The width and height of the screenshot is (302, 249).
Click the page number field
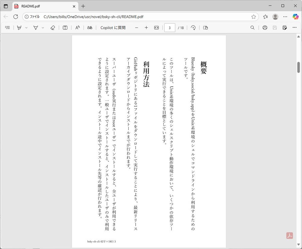coord(170,28)
